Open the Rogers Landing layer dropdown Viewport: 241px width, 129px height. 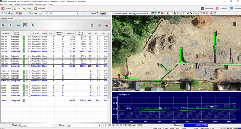[x=147, y=14]
